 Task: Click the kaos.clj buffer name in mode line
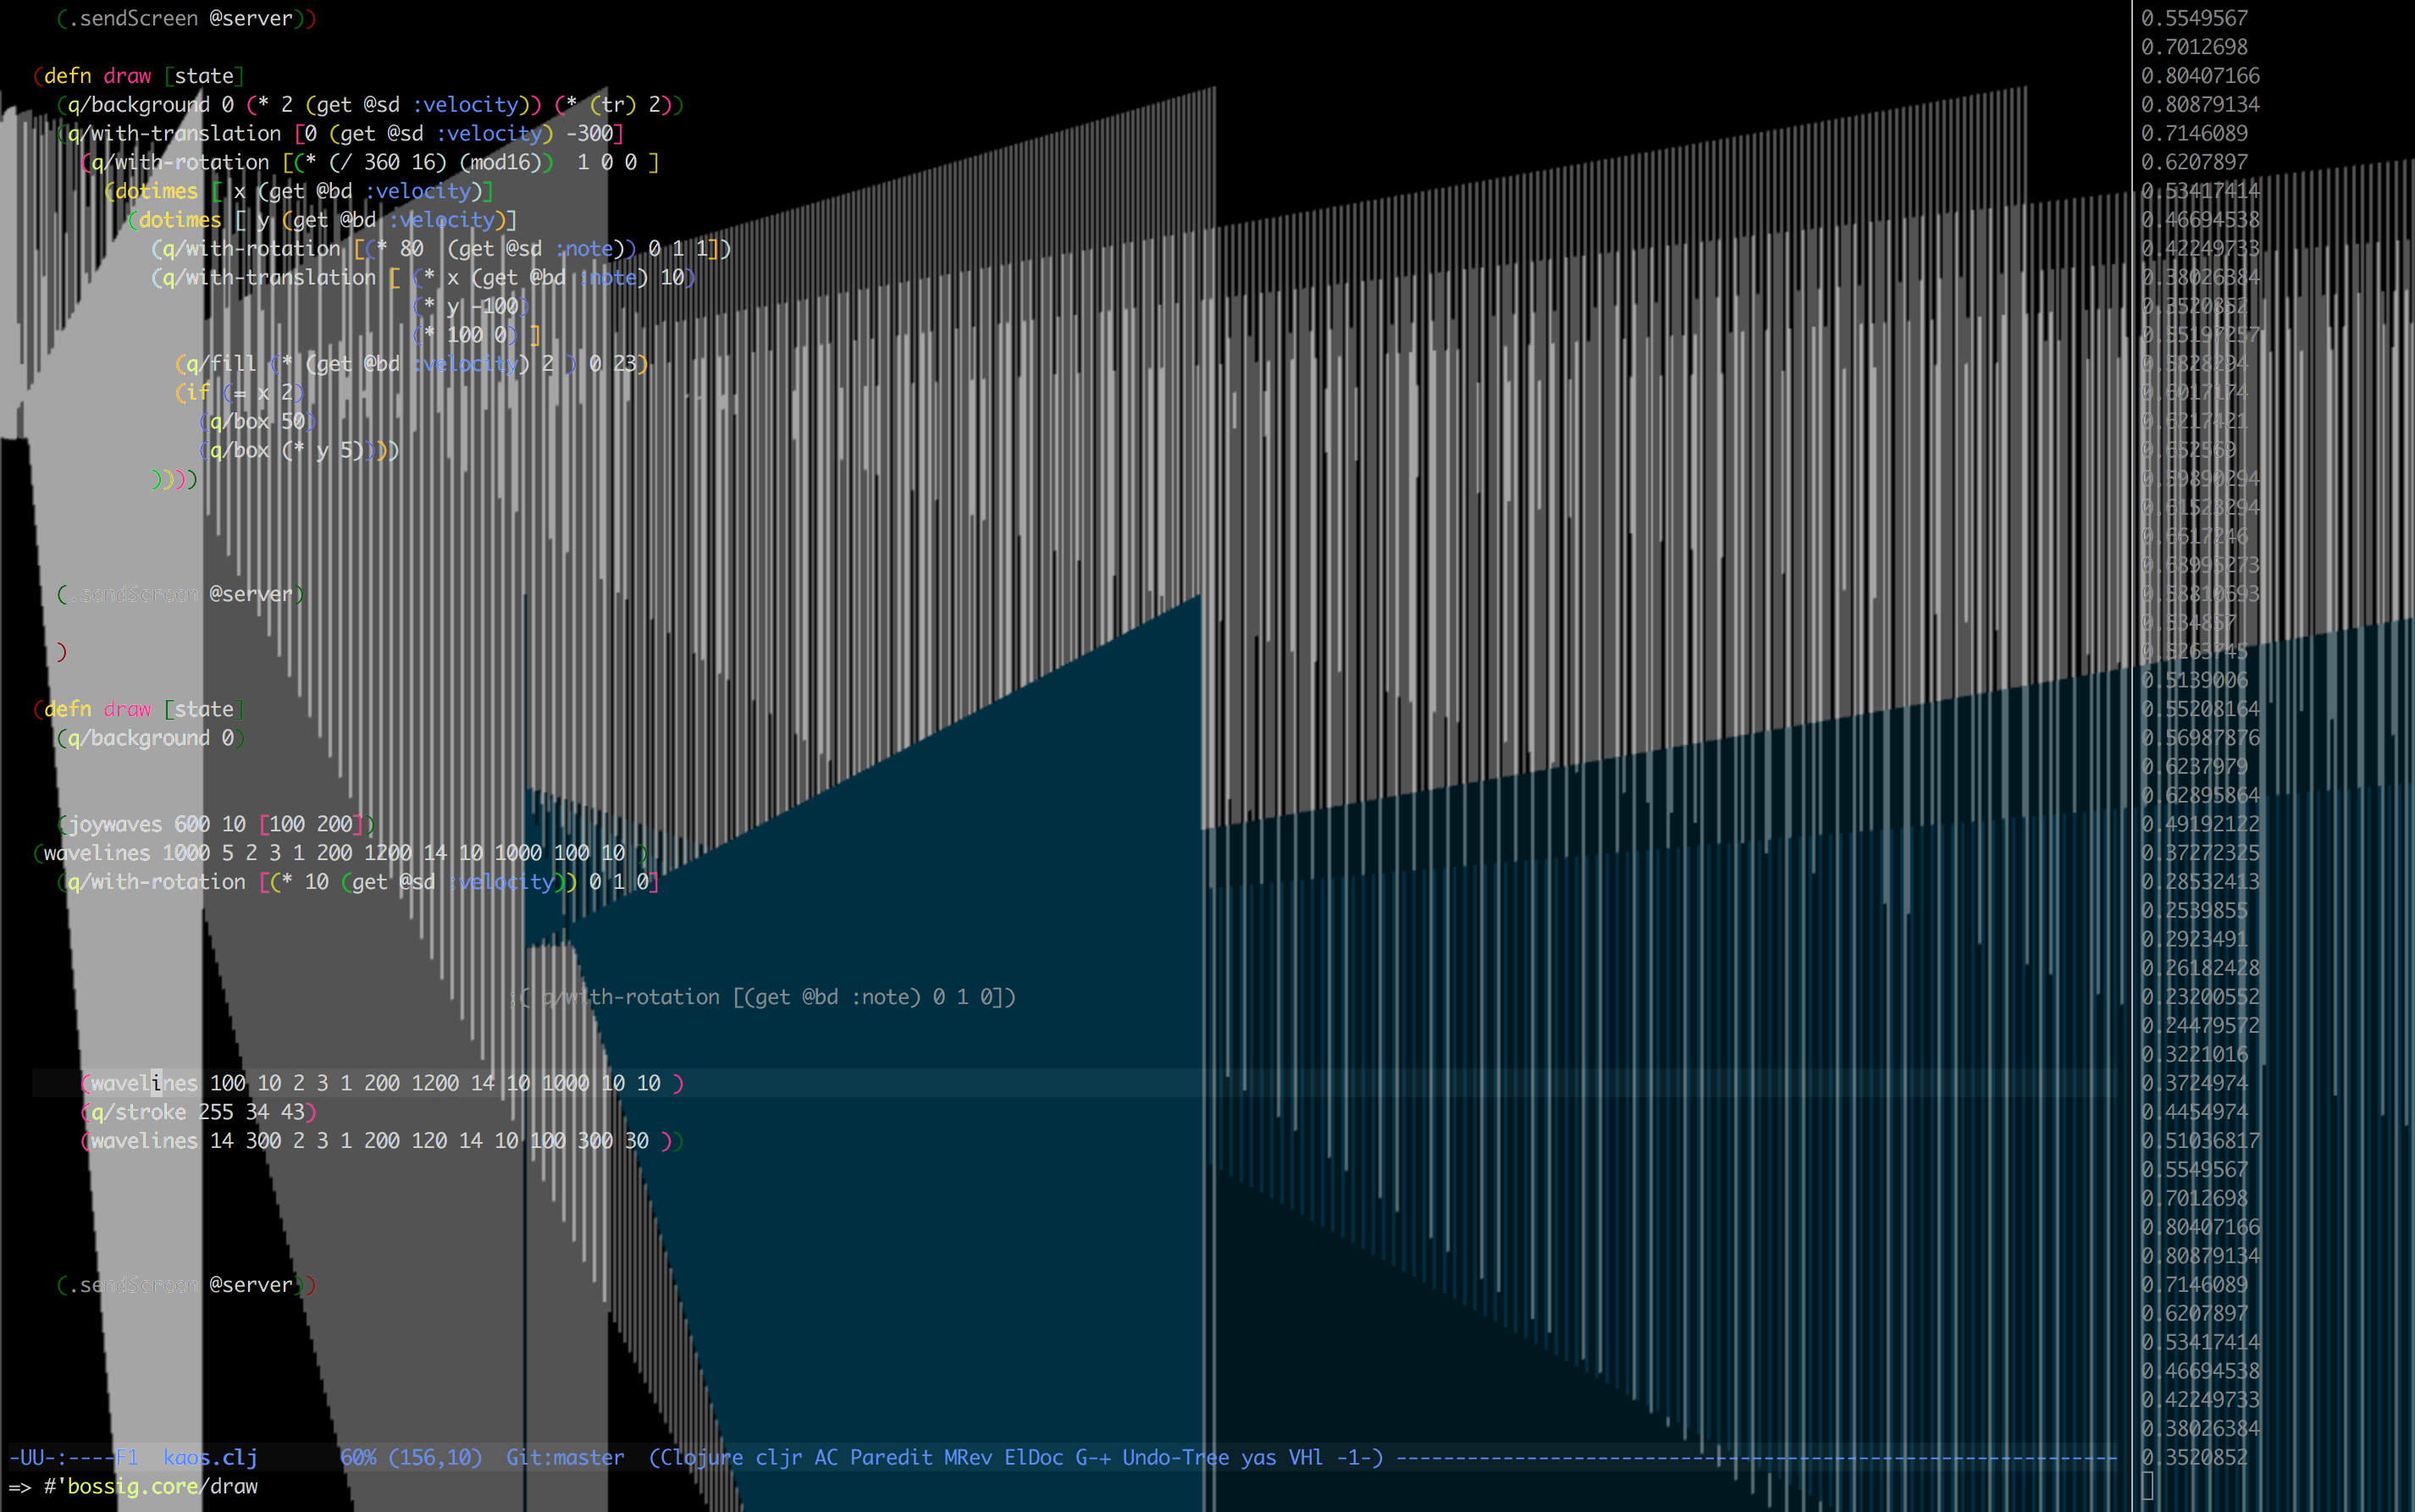coord(210,1457)
